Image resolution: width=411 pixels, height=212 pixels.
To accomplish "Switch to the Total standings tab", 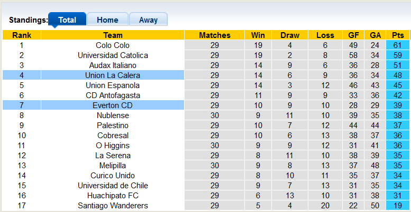I will 67,20.
